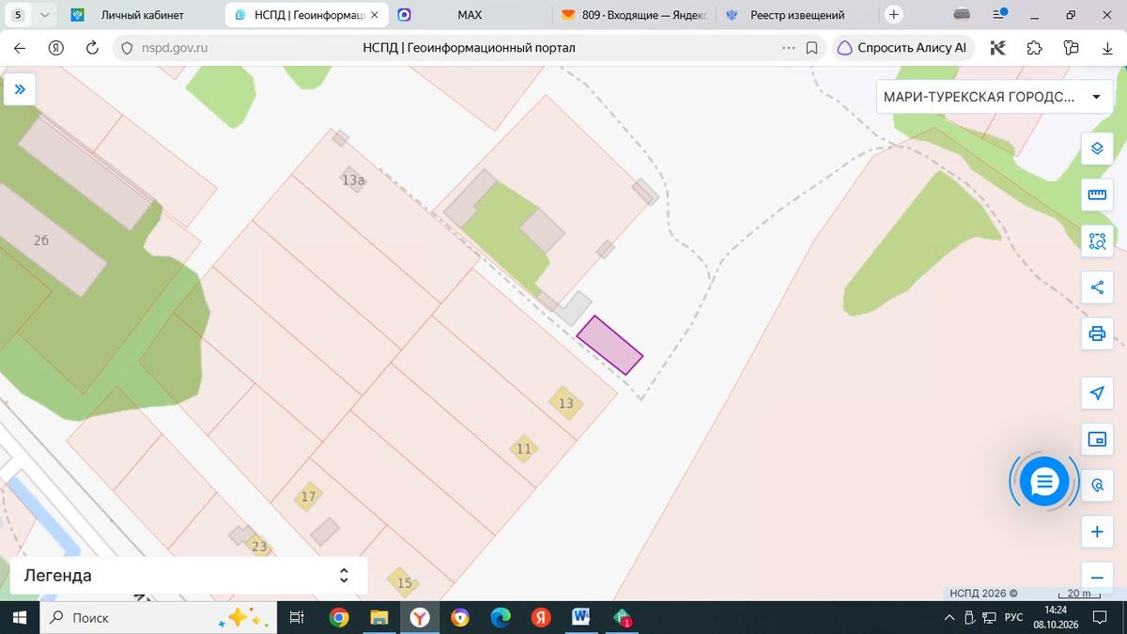
Task: Click house marker number 17 on map
Action: coord(308,496)
